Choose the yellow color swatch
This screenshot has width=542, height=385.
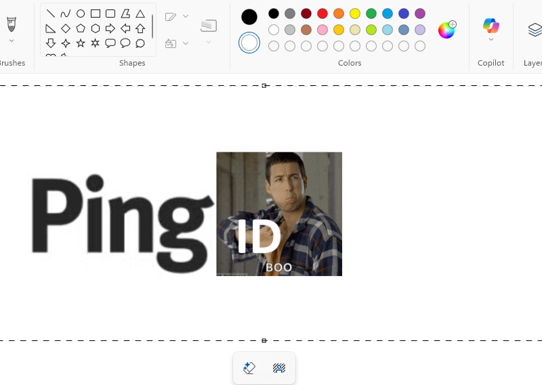point(355,14)
